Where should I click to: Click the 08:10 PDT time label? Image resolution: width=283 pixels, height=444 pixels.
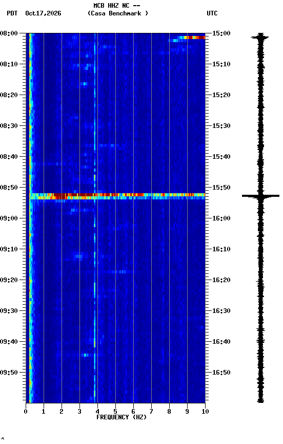[x=9, y=64]
